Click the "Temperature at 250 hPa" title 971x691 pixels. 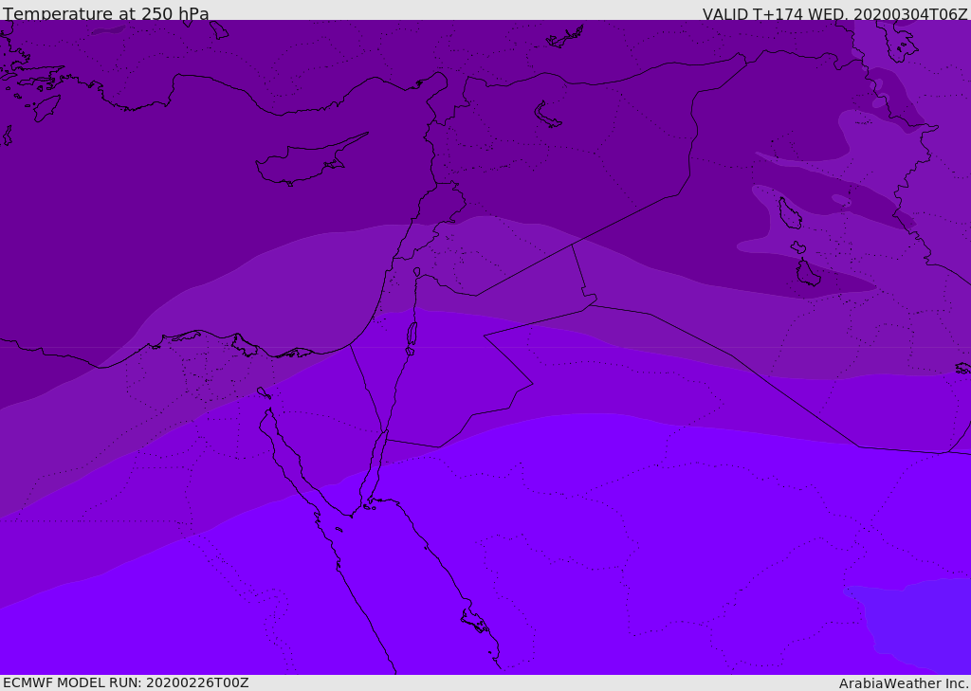(106, 14)
